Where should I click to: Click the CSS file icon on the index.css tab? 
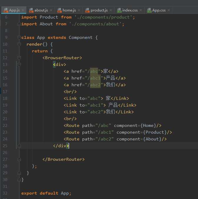[x=119, y=10]
